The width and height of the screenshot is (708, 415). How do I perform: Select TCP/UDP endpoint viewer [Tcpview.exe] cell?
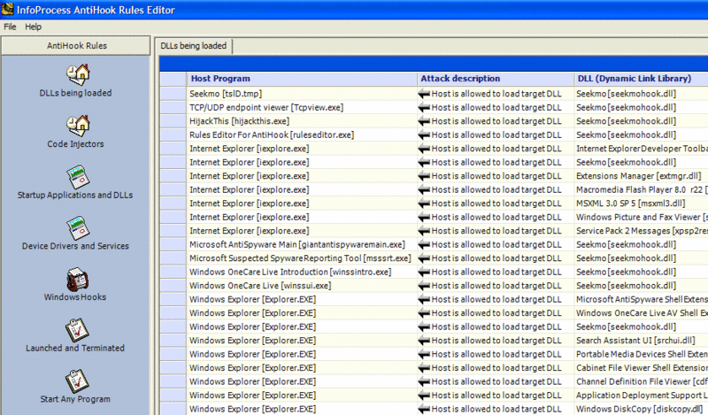coord(302,107)
